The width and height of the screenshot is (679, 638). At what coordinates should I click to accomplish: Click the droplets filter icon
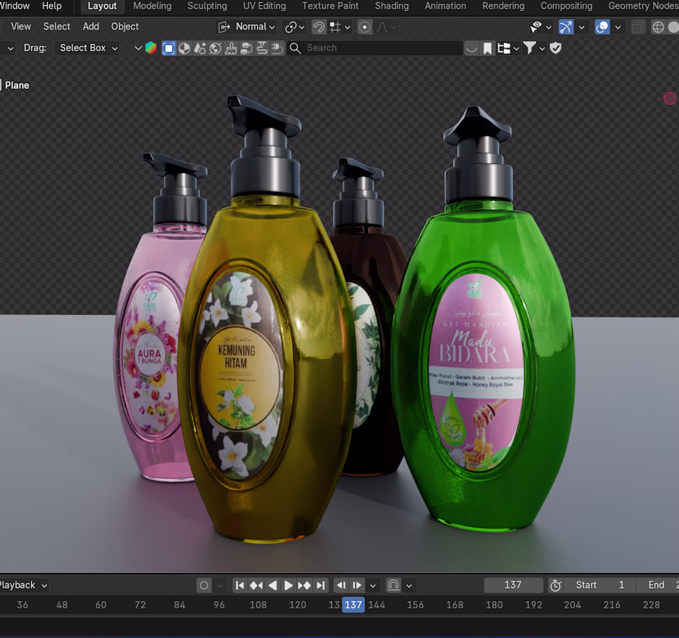tap(199, 48)
